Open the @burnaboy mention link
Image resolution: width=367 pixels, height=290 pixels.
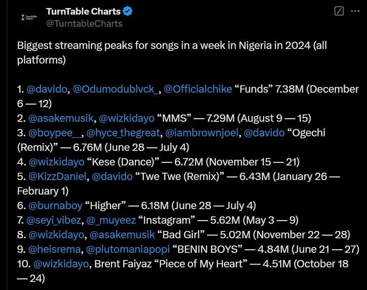click(x=55, y=205)
